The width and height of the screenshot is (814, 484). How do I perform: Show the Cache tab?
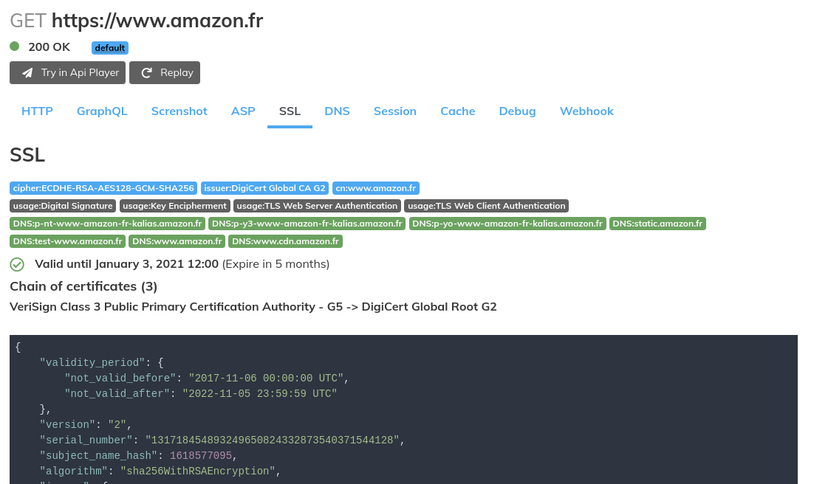[x=458, y=111]
